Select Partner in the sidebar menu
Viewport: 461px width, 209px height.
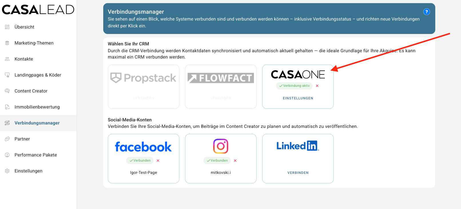point(22,139)
